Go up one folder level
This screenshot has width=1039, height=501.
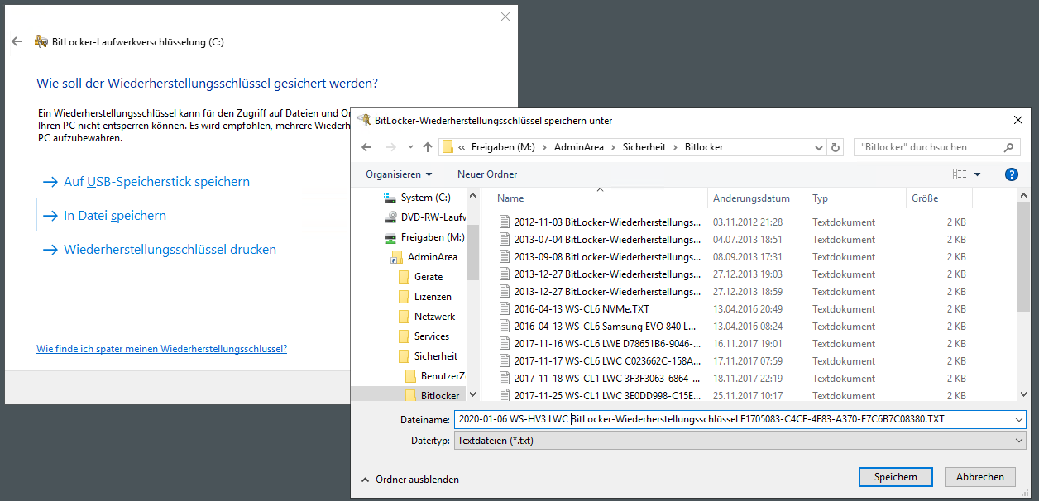[x=428, y=147]
